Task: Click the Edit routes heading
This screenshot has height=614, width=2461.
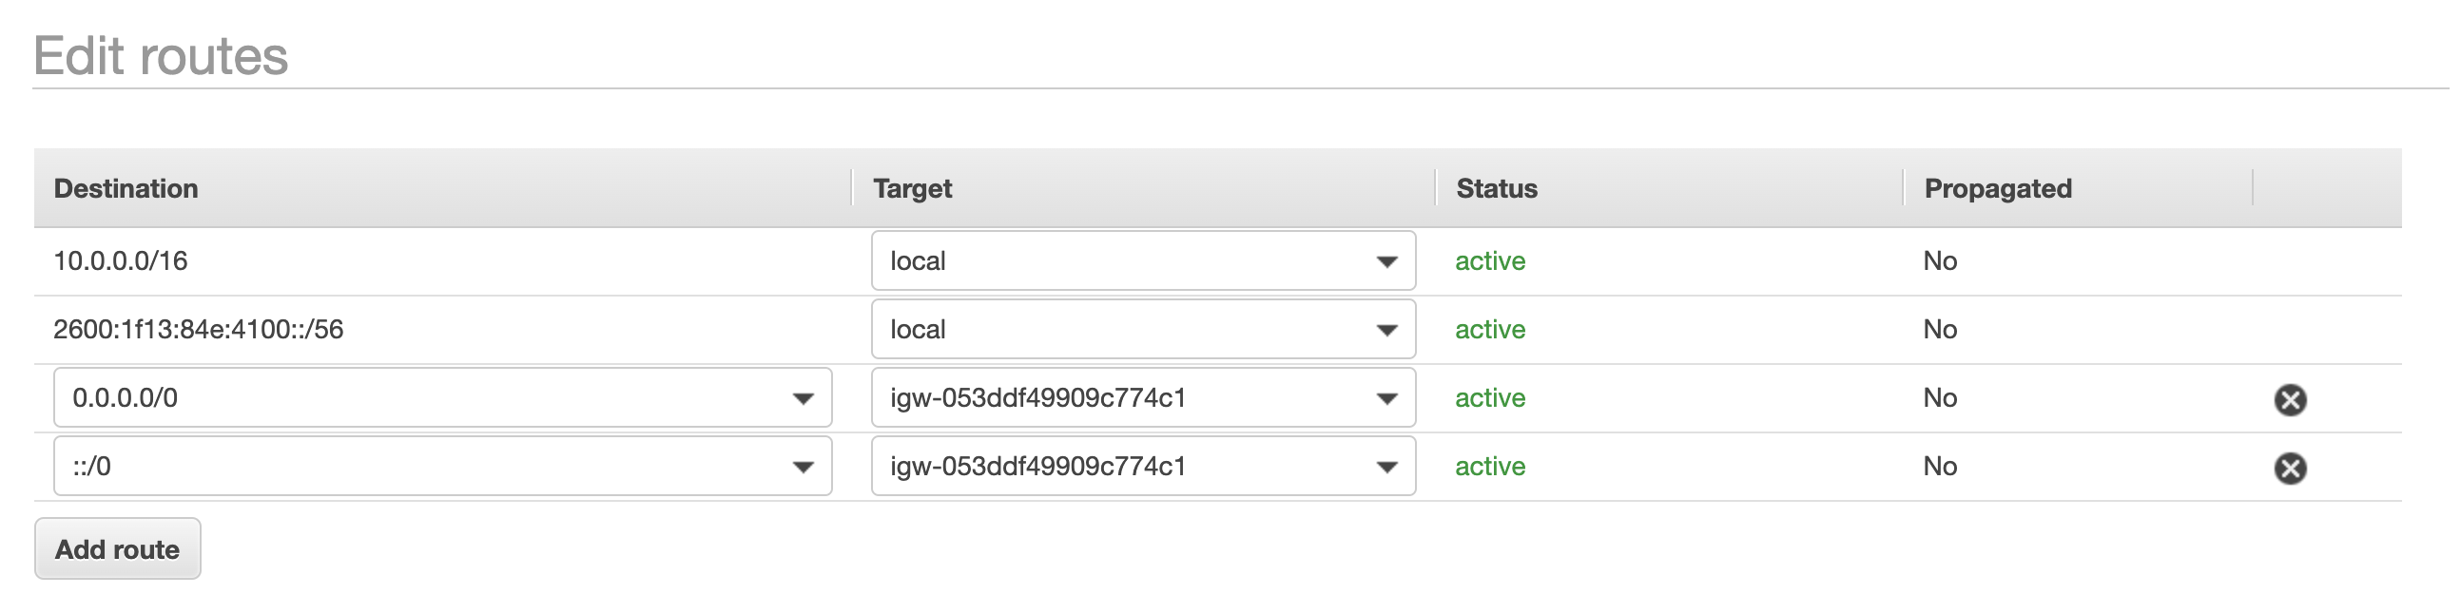Action: tap(161, 55)
